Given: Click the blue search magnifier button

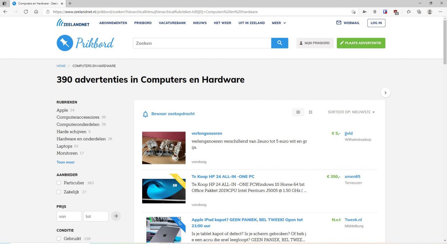Looking at the screenshot, I should point(280,43).
